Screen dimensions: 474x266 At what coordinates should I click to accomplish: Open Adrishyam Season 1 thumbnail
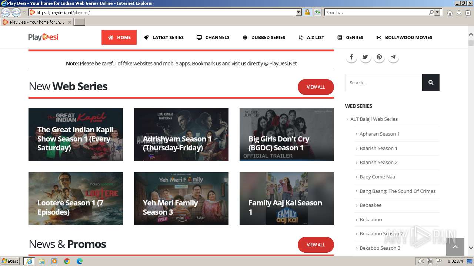[x=181, y=134]
